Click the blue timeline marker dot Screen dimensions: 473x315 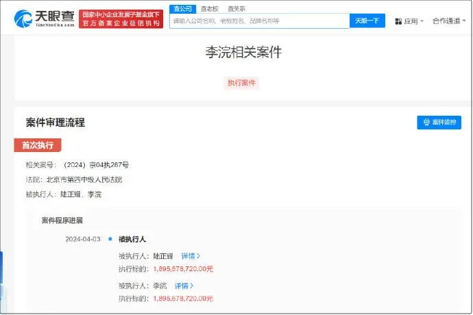110,239
